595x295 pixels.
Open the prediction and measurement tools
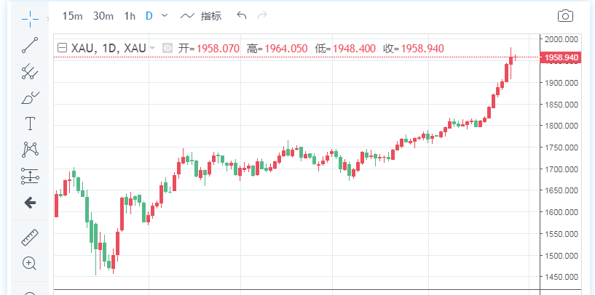30,176
